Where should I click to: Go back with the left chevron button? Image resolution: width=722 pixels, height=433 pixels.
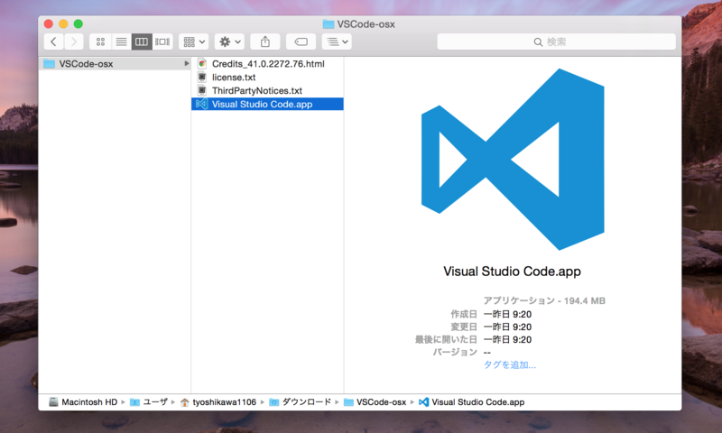(54, 41)
